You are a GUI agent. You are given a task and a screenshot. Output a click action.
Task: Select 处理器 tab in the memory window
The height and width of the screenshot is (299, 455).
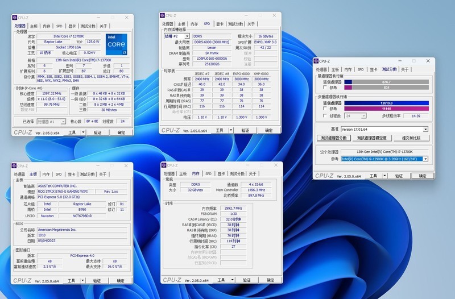169,174
